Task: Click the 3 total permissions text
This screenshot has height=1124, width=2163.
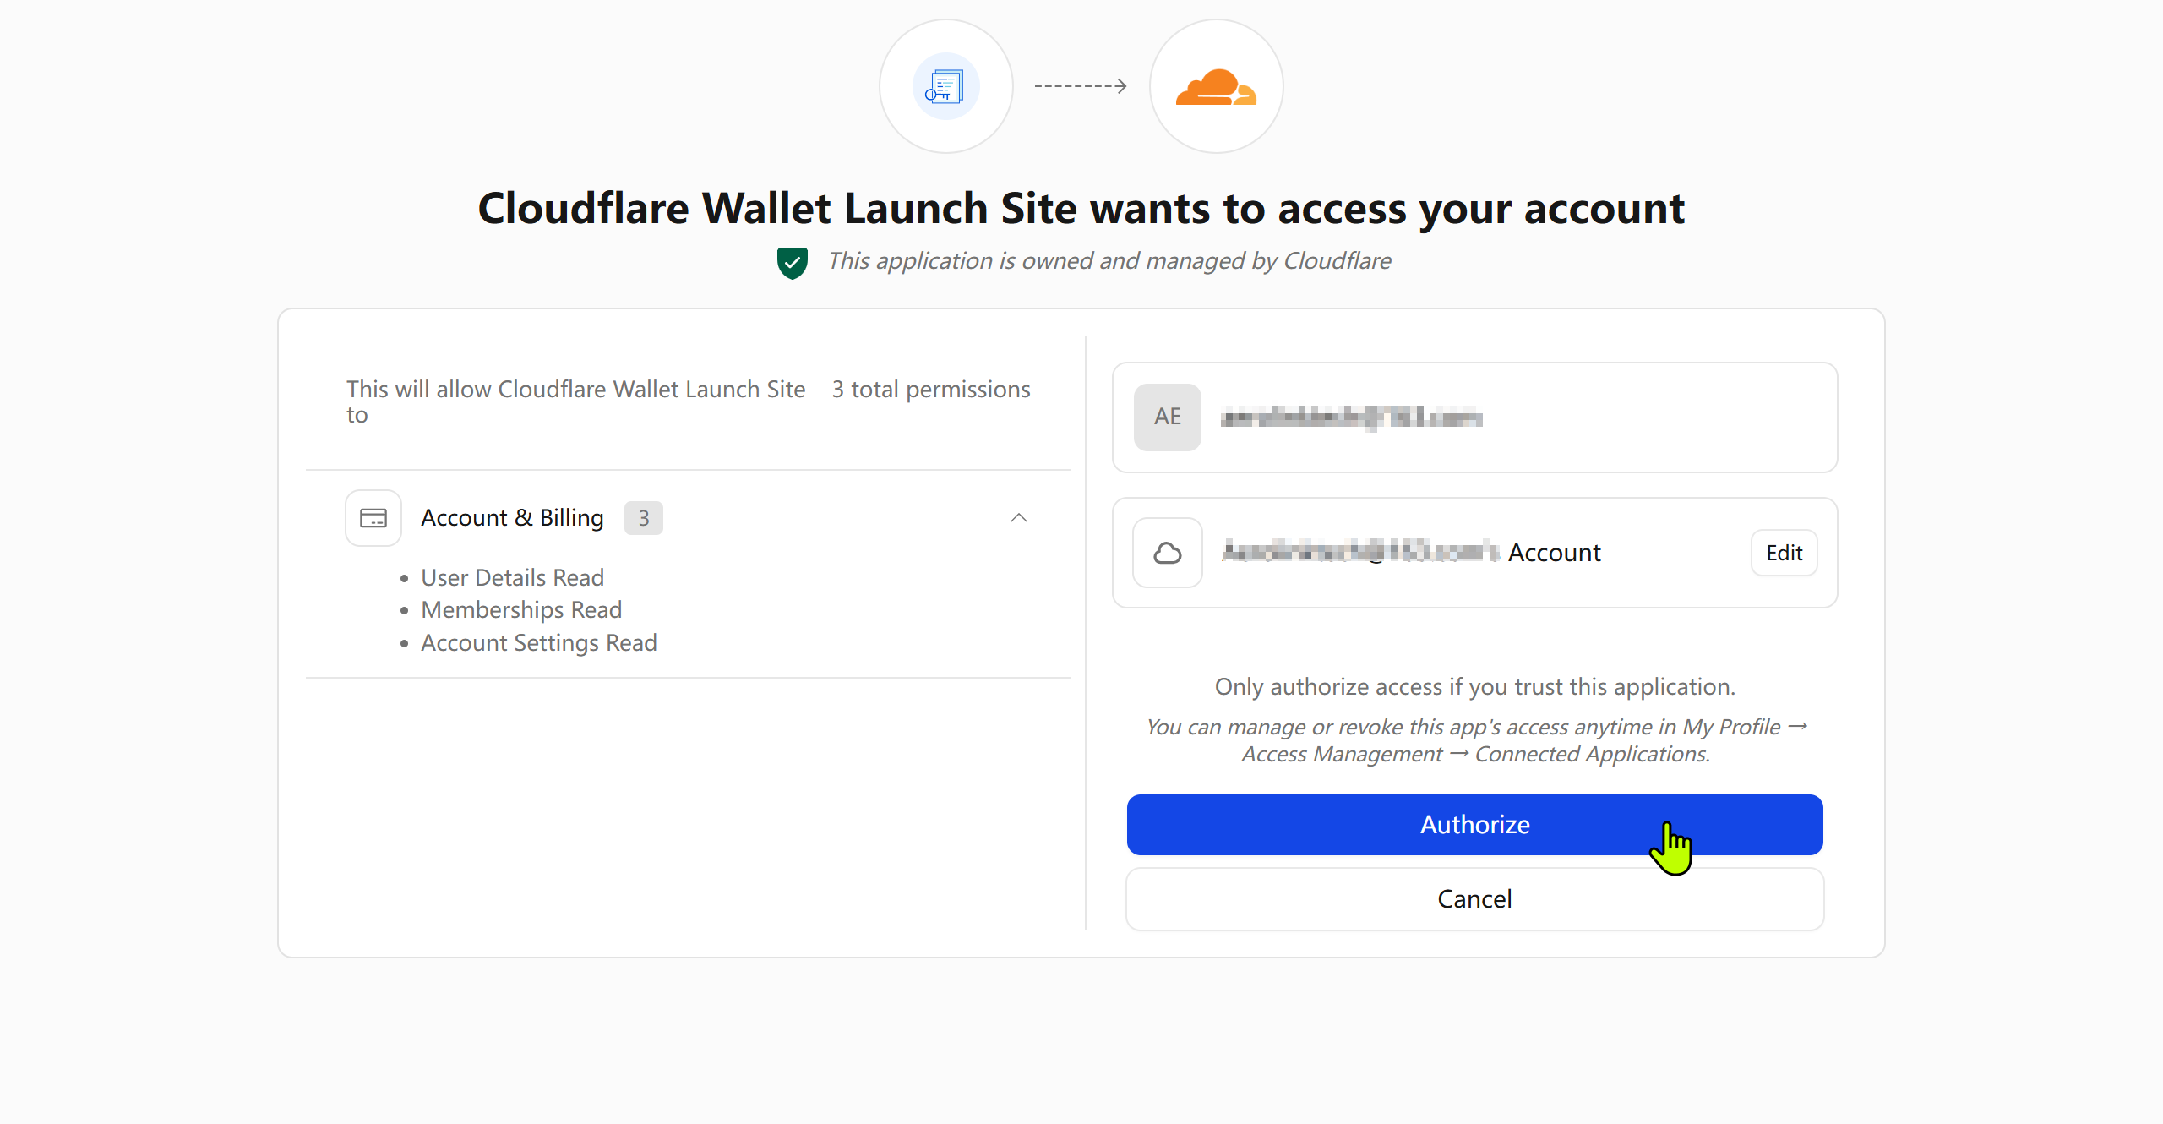Action: 931,389
